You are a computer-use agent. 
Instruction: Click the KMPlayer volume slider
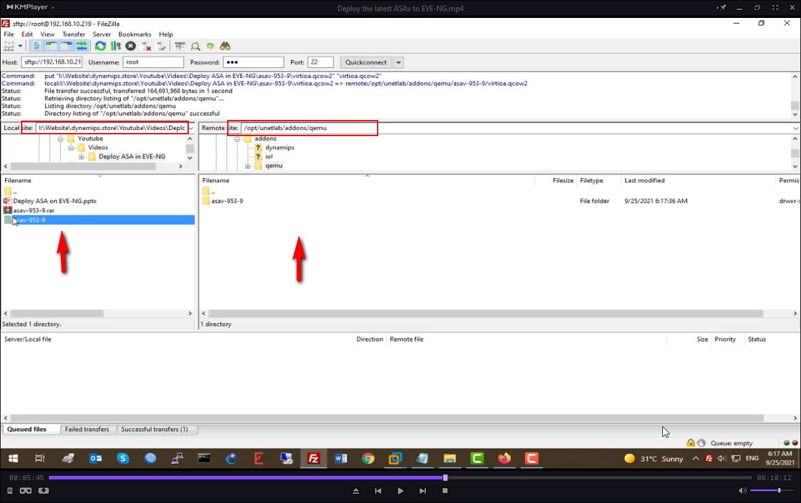(771, 491)
